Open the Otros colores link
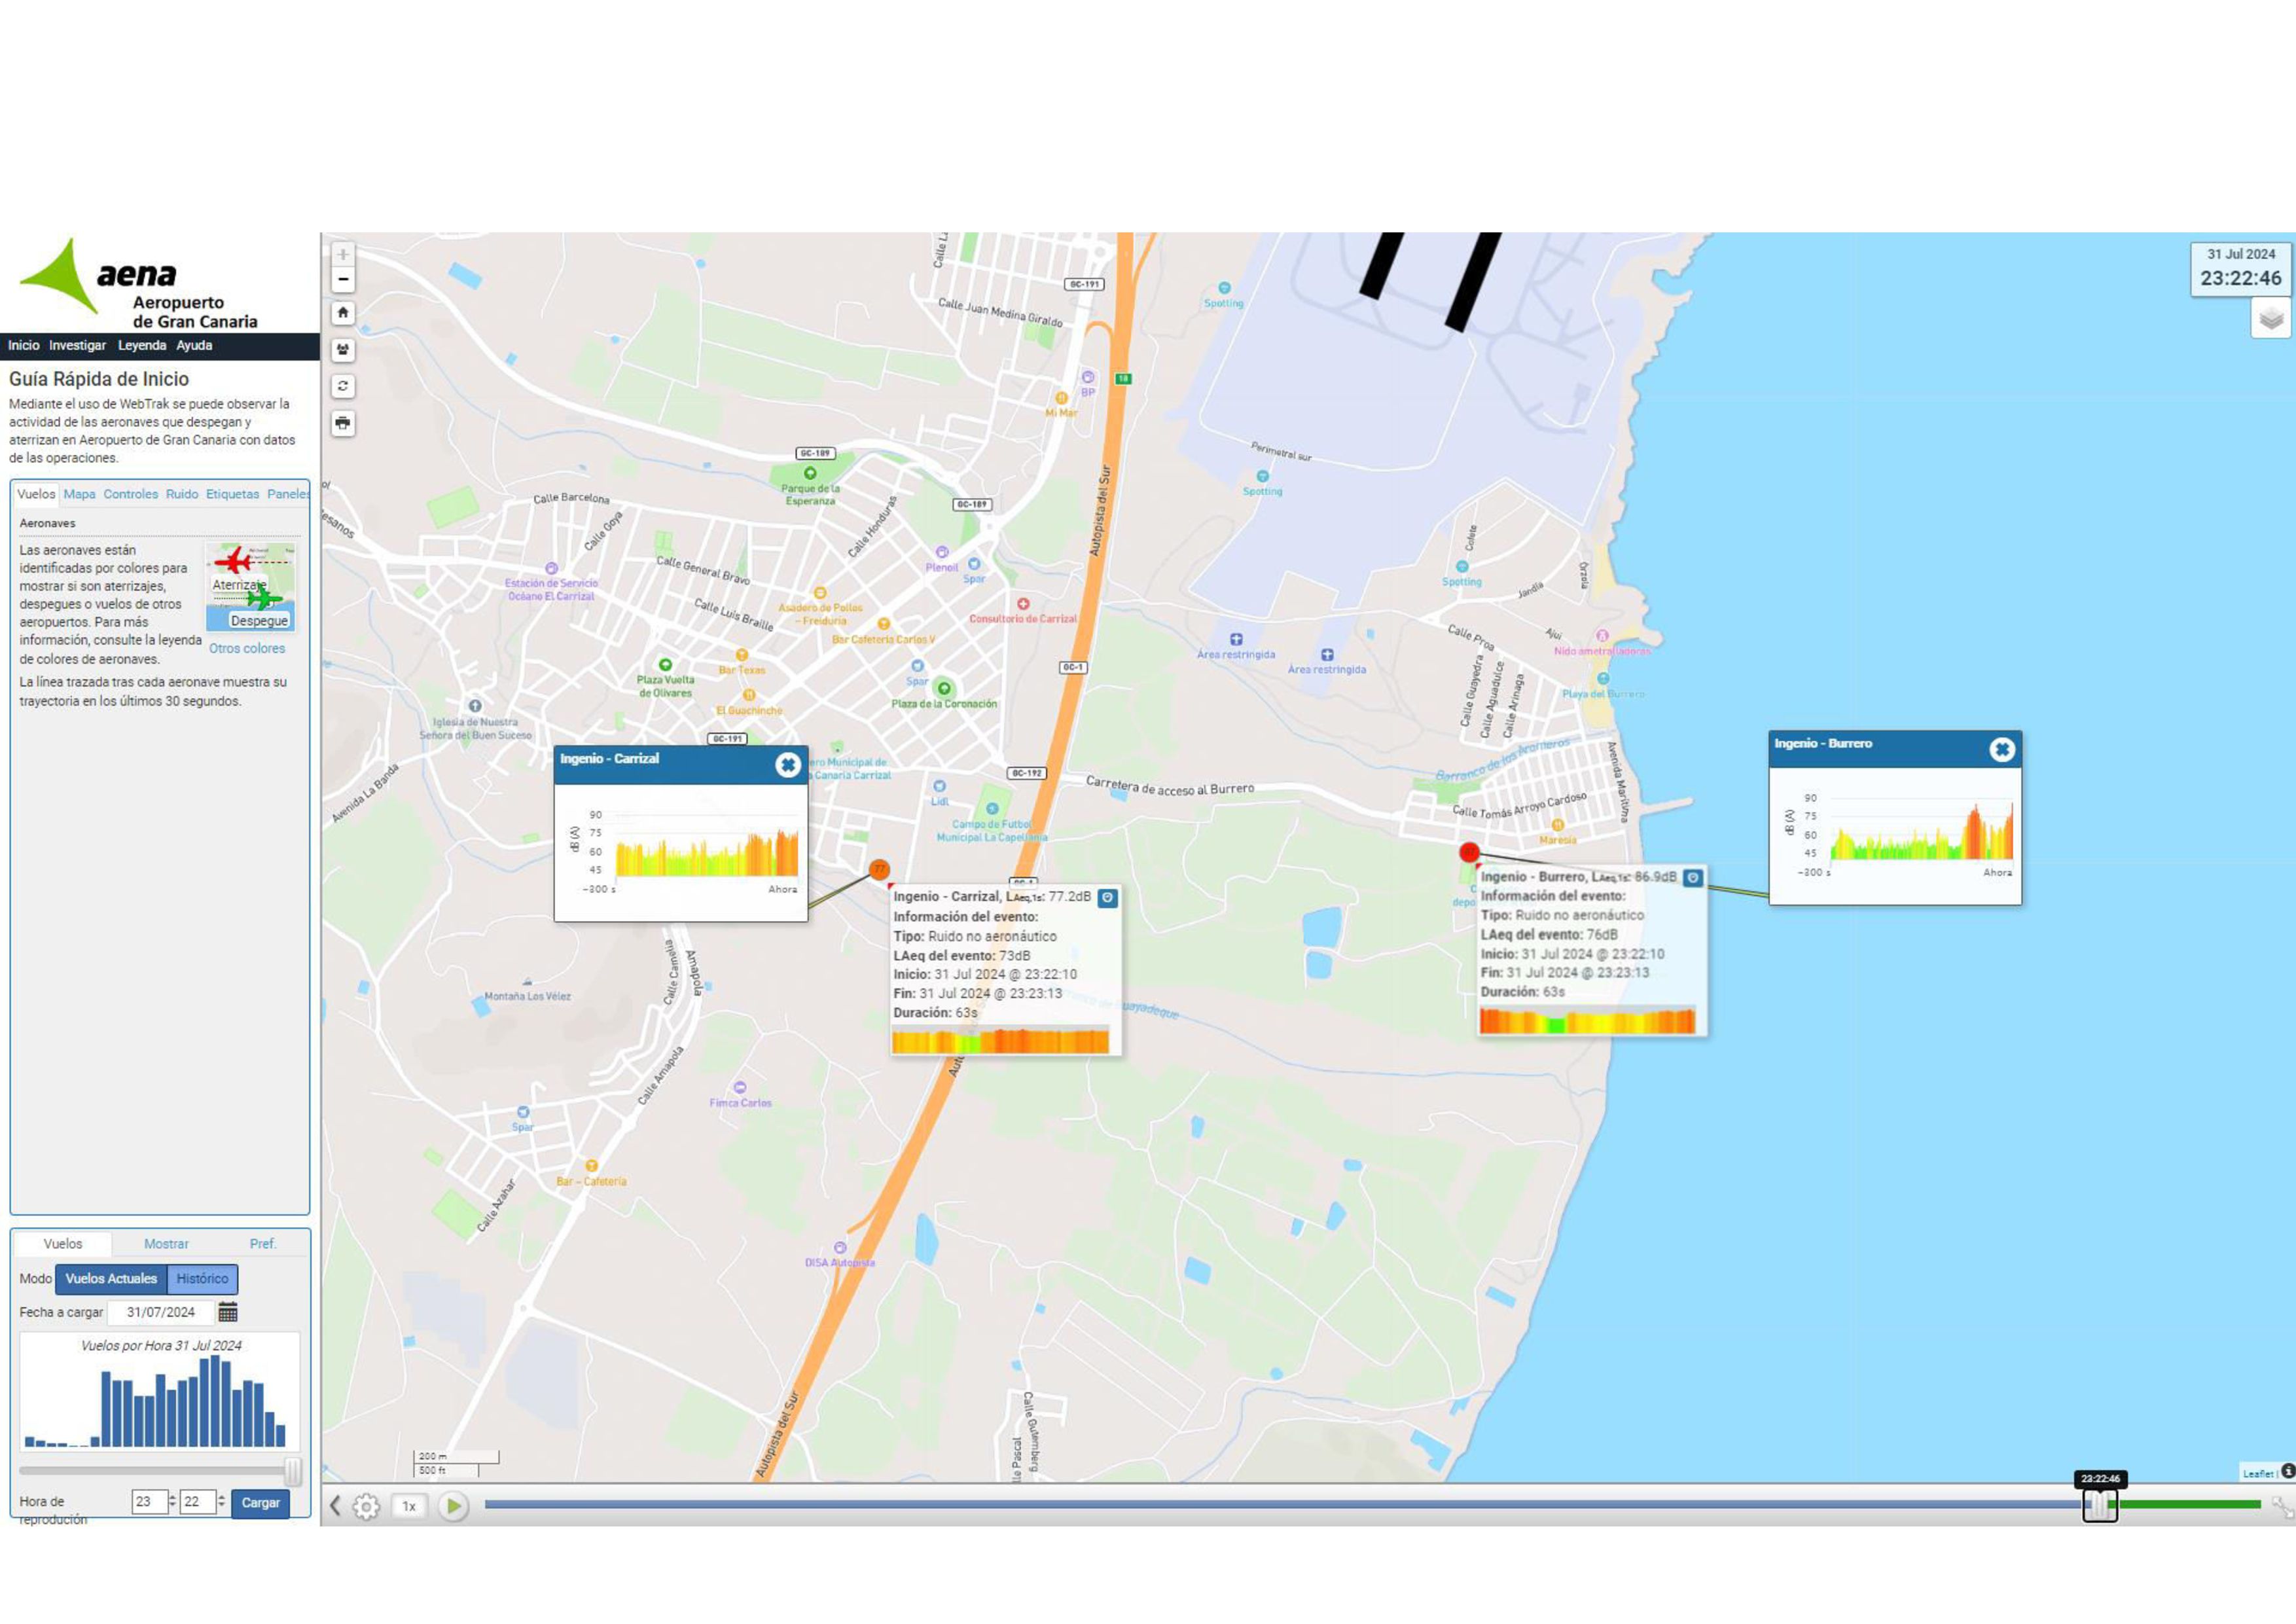This screenshot has width=2296, height=1624. 247,648
